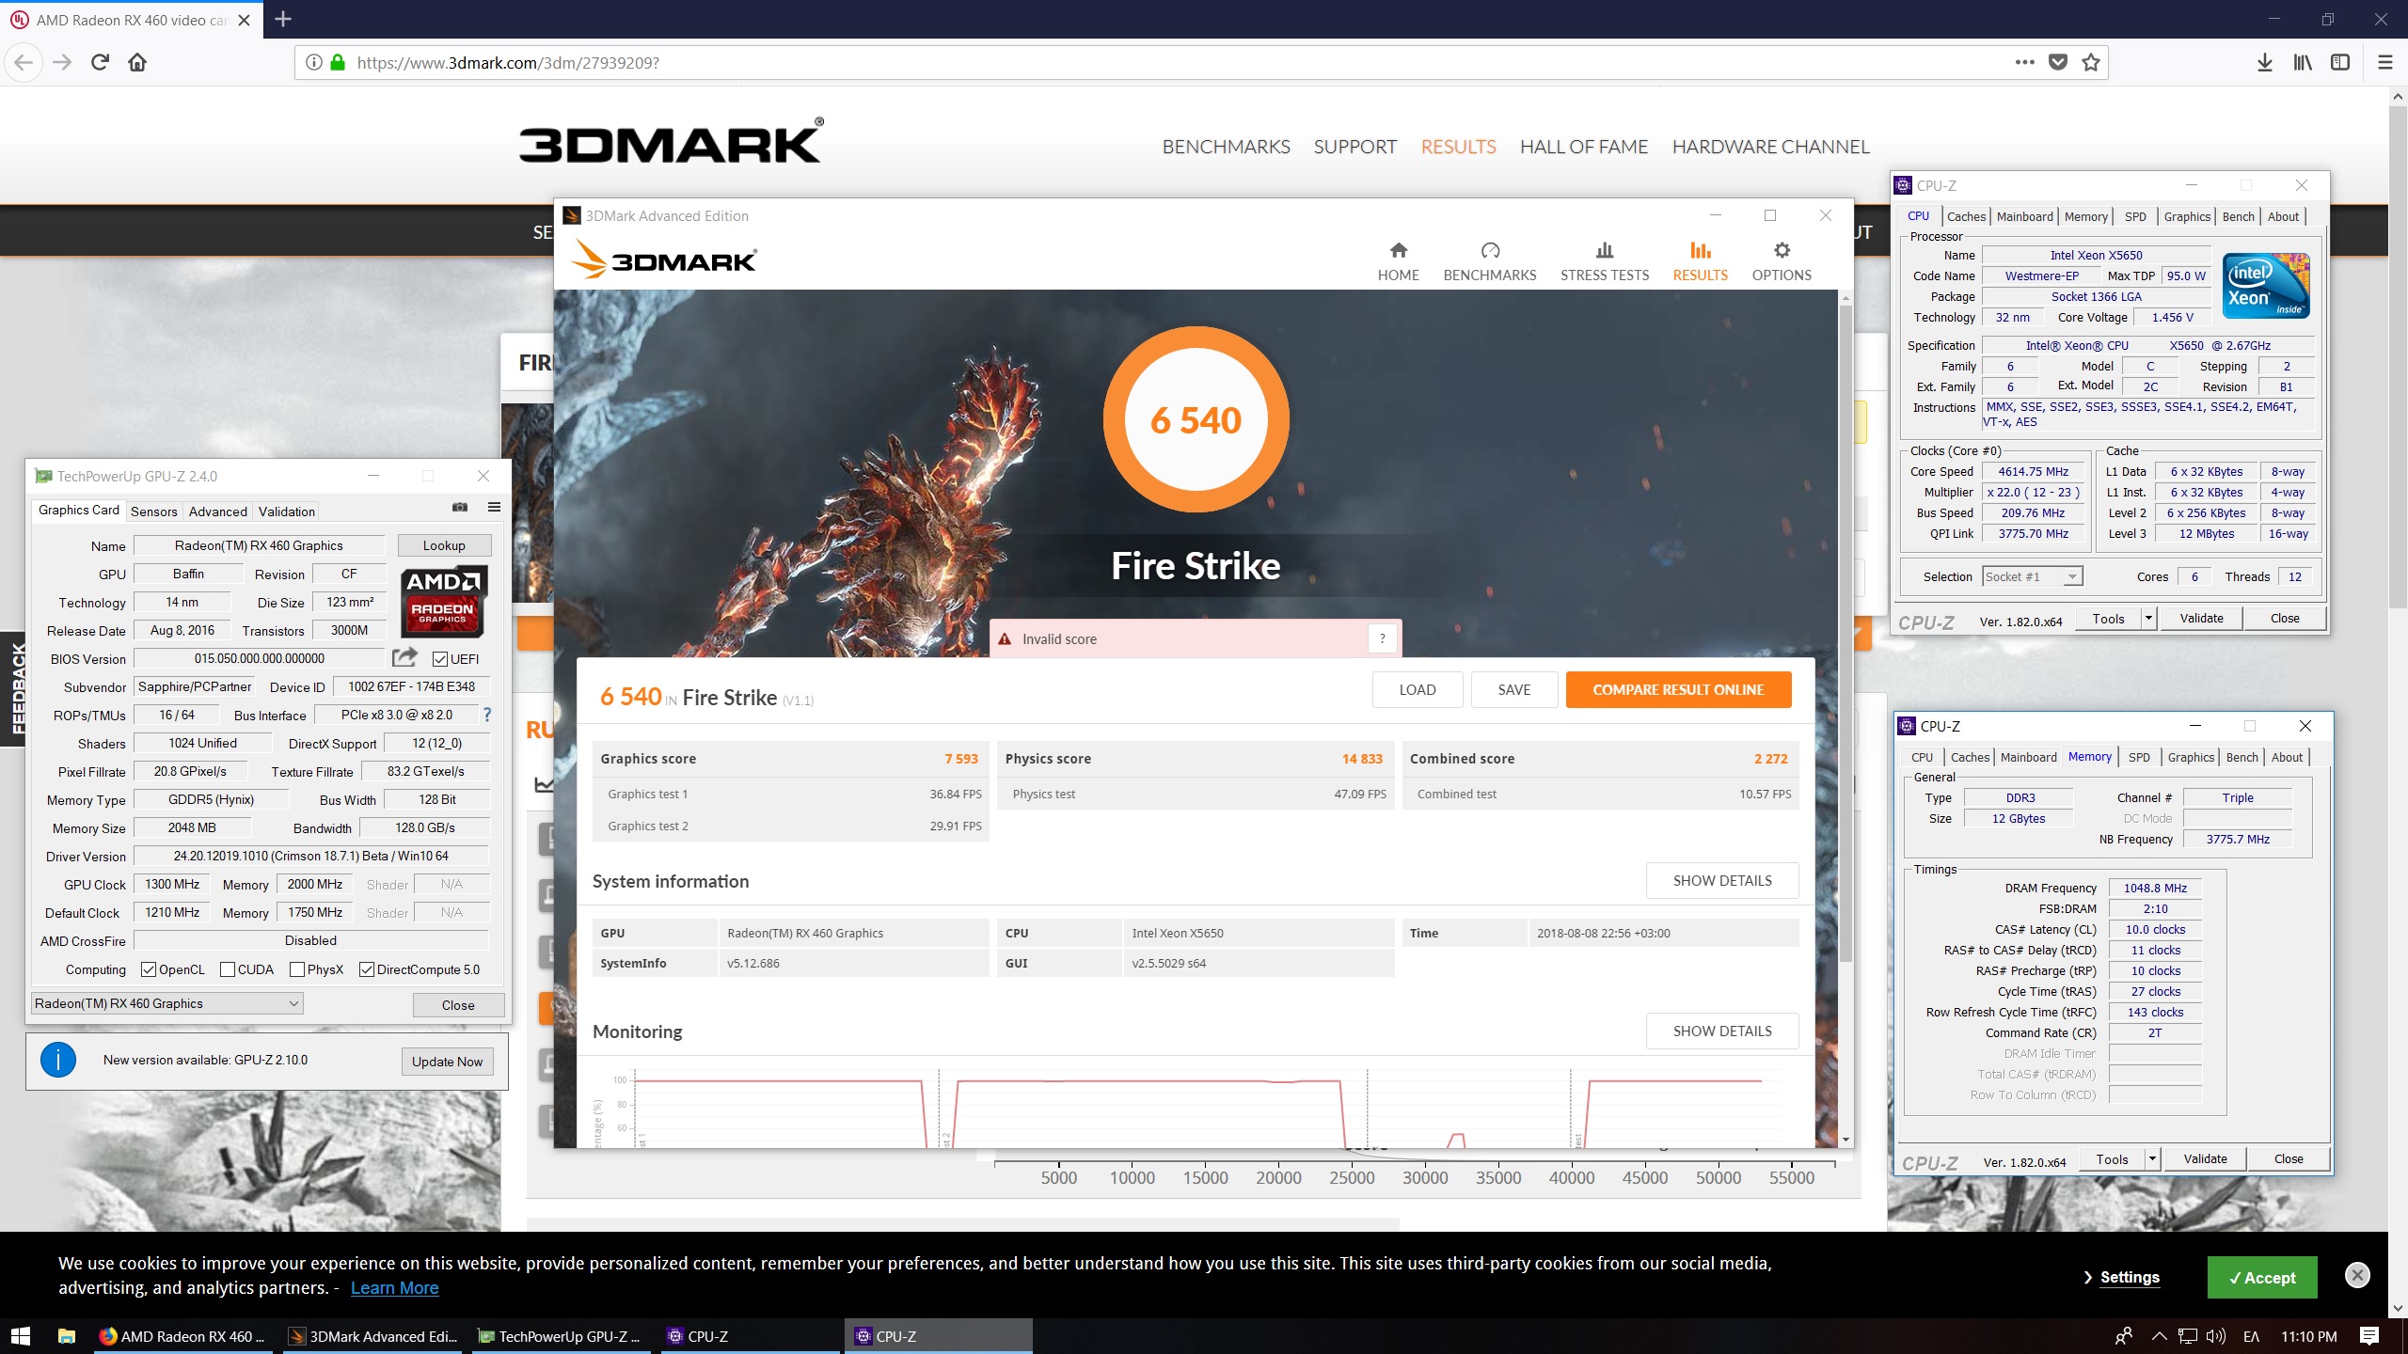Image resolution: width=2408 pixels, height=1354 pixels.
Task: Open the GPU-Z hamburger menu
Action: tap(494, 508)
